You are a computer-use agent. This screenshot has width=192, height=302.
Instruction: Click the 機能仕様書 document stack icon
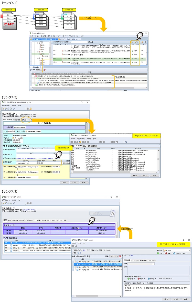(x=40, y=20)
